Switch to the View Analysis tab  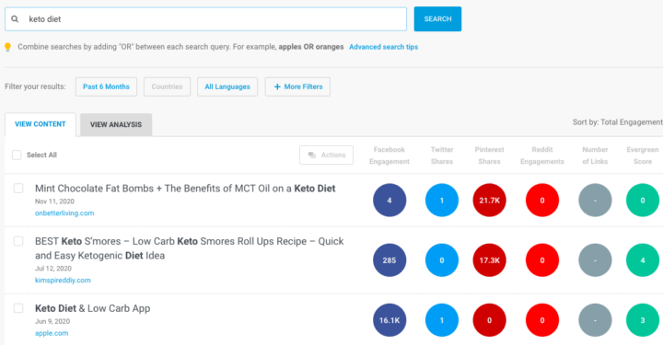tap(116, 124)
